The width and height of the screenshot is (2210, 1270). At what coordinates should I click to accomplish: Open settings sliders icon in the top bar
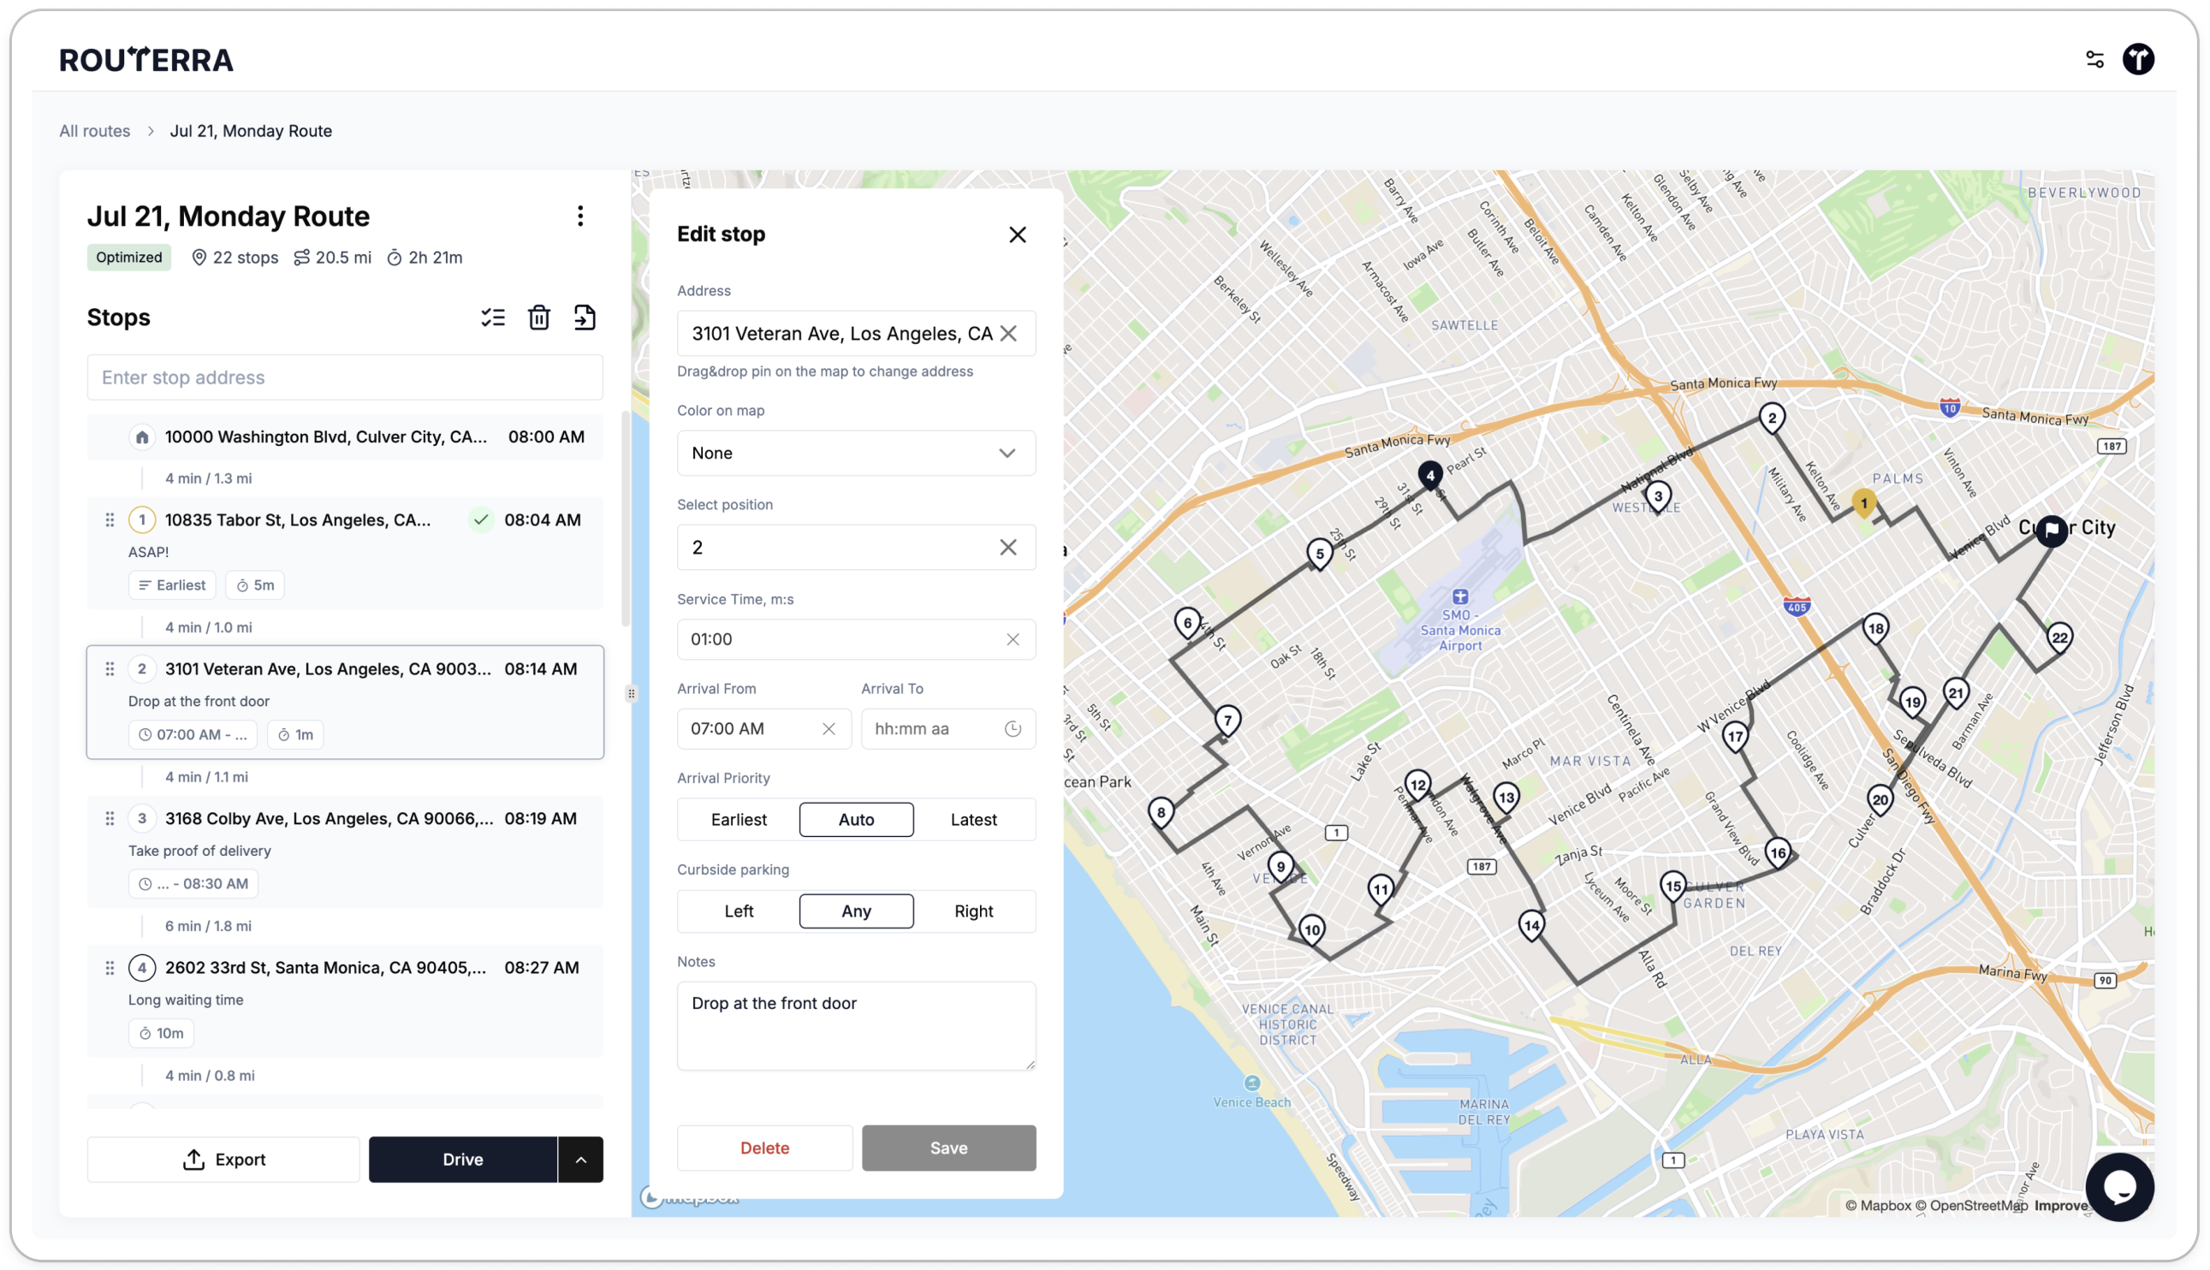[x=2094, y=58]
